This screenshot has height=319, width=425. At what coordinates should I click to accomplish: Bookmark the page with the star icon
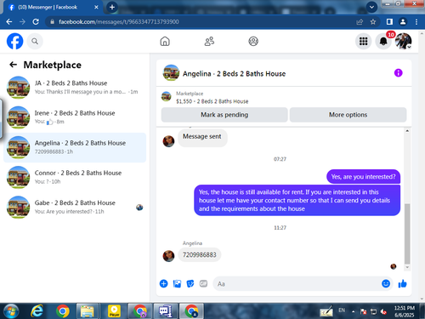coord(373,22)
